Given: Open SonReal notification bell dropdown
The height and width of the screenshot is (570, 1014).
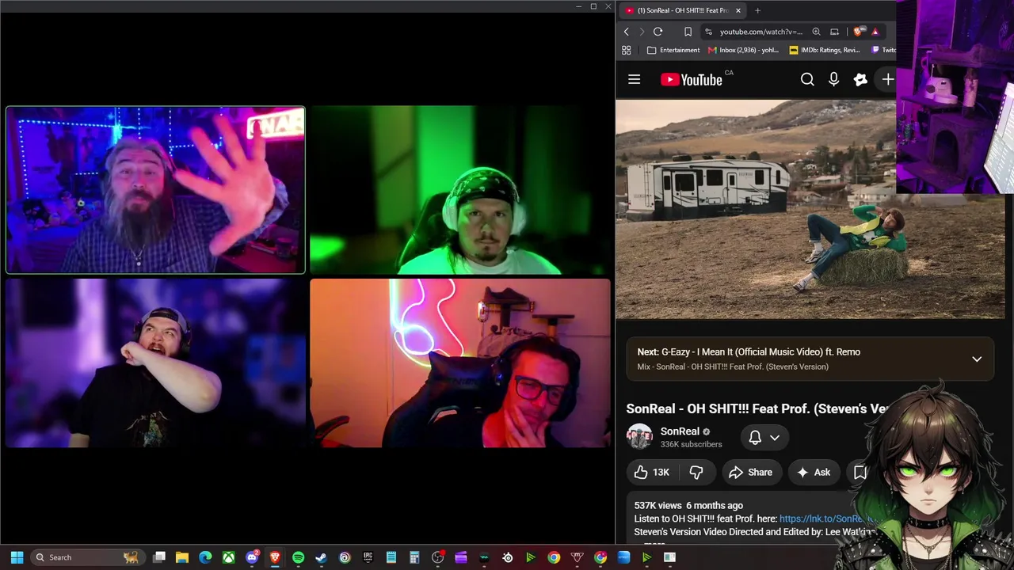Looking at the screenshot, I should [x=764, y=437].
